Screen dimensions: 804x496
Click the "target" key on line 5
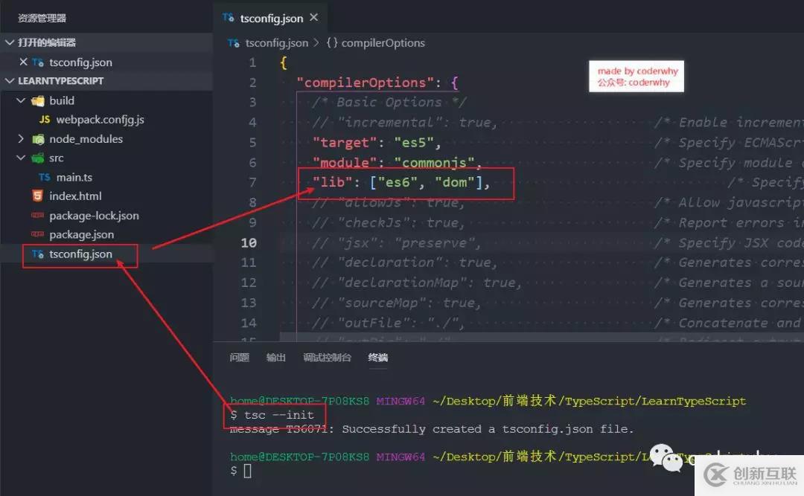tap(345, 143)
